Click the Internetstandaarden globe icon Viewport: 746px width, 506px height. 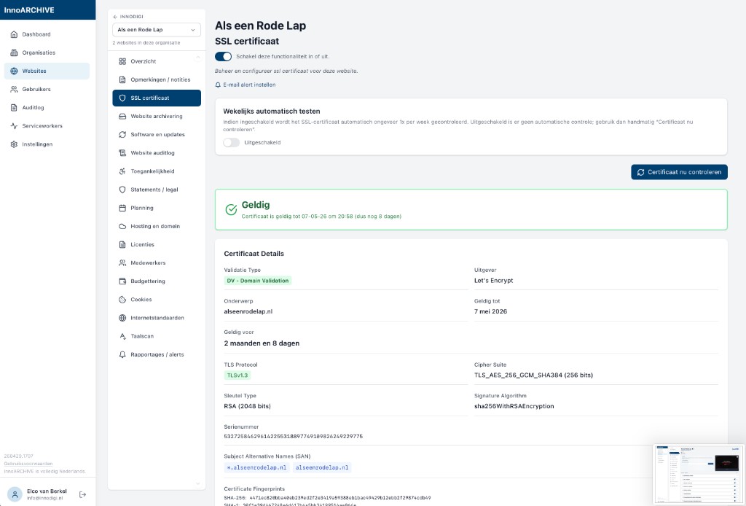123,318
